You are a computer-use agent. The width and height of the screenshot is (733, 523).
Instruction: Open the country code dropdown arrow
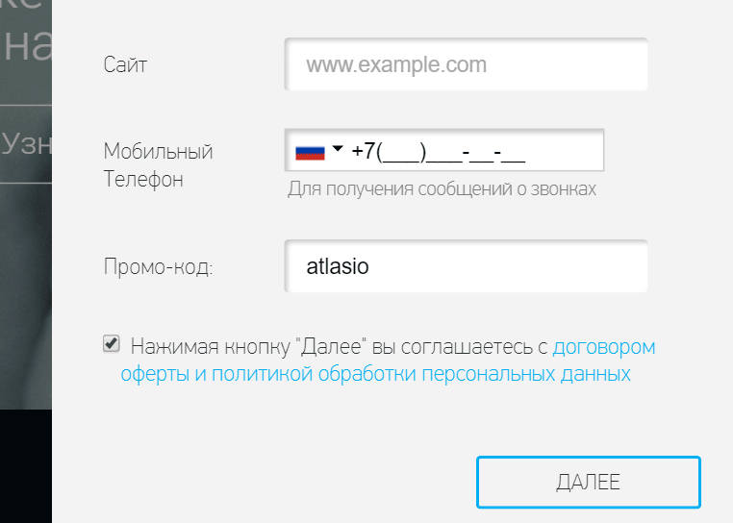tap(338, 150)
